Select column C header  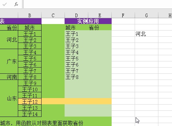[x=53, y=15]
